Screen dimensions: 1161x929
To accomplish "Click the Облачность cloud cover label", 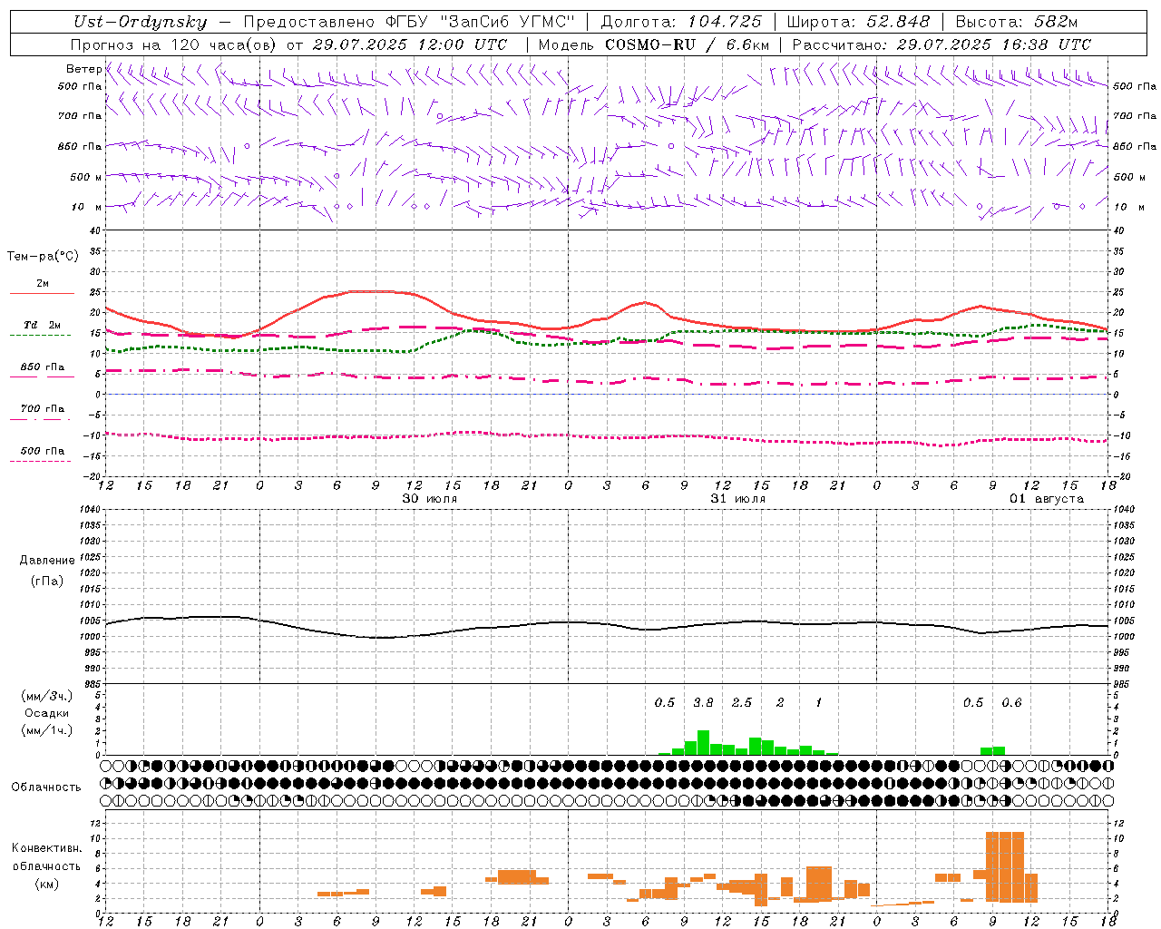I will (x=46, y=787).
